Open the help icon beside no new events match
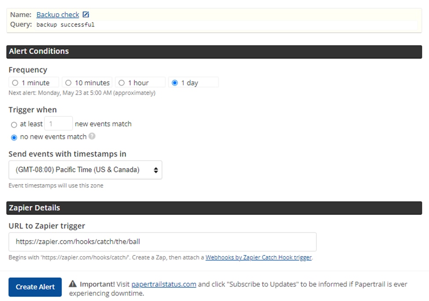The height and width of the screenshot is (301, 429). click(x=92, y=136)
